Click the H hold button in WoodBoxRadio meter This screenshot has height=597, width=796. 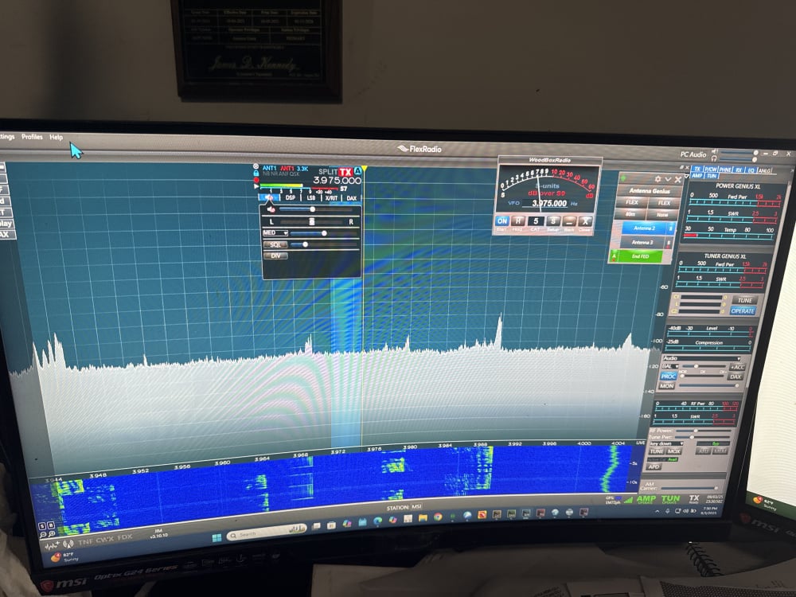tap(518, 220)
